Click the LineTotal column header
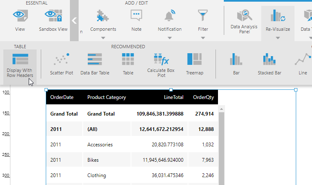 (173, 97)
